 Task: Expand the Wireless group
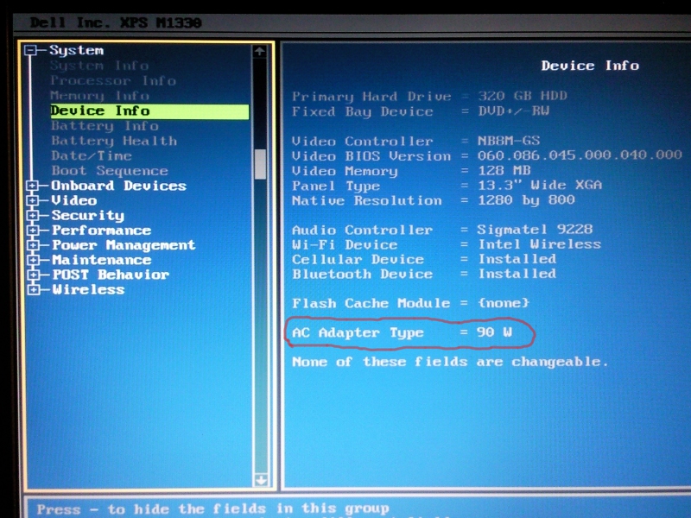pos(33,290)
